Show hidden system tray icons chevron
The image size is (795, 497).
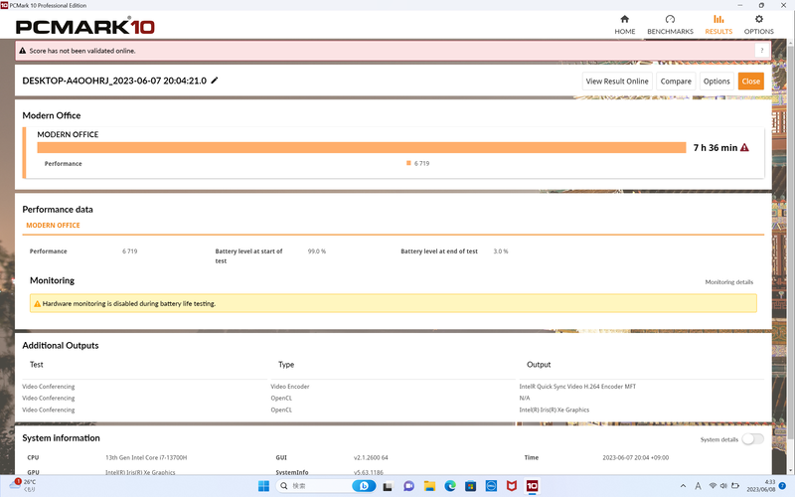[683, 486]
